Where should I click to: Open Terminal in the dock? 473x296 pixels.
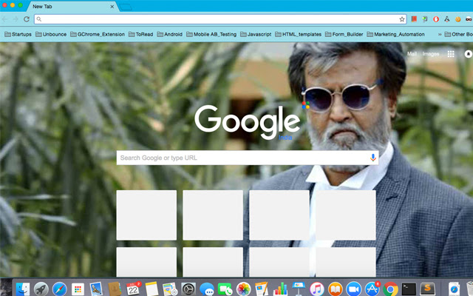pyautogui.click(x=409, y=289)
